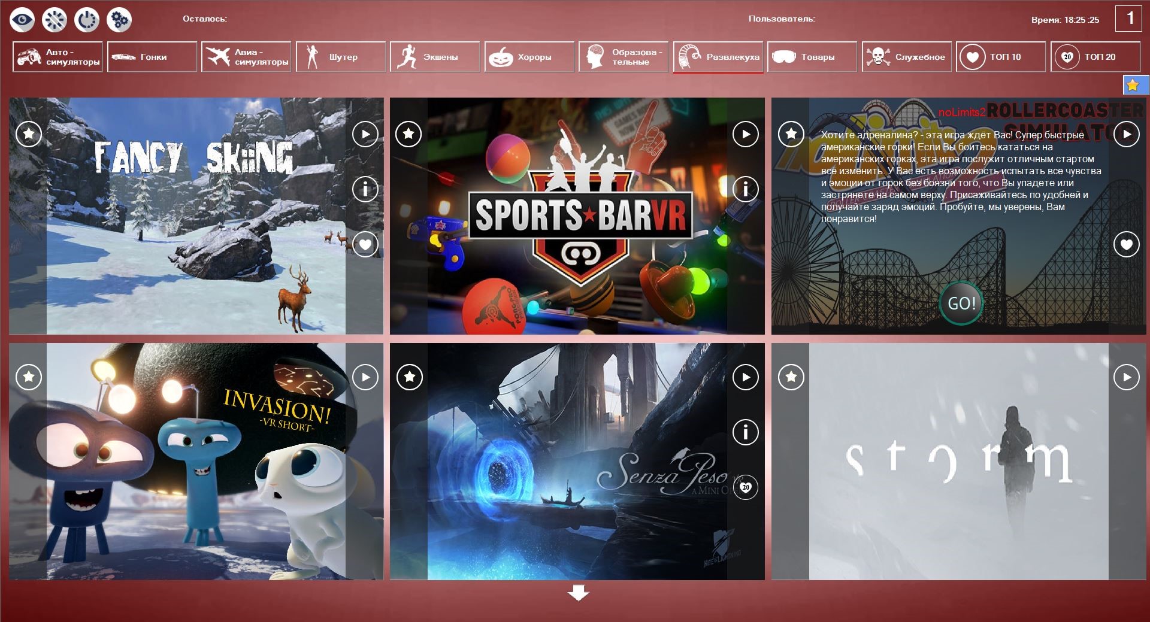1150x622 pixels.
Task: Select the Развлекуха category tab
Action: pyautogui.click(x=718, y=57)
